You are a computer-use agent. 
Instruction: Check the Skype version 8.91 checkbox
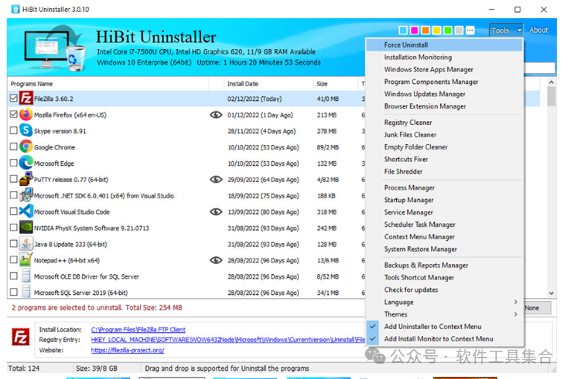pyautogui.click(x=13, y=131)
